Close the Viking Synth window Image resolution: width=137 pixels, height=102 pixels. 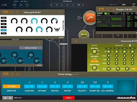point(61,12)
